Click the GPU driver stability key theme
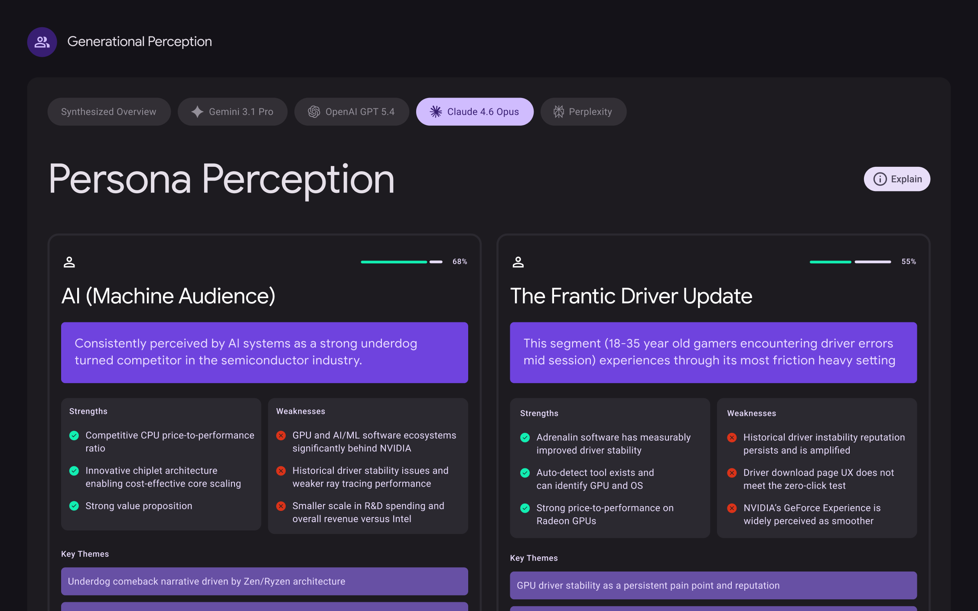 coord(714,585)
